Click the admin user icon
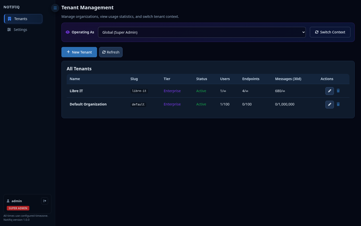Image resolution: width=361 pixels, height=226 pixels. pos(8,201)
